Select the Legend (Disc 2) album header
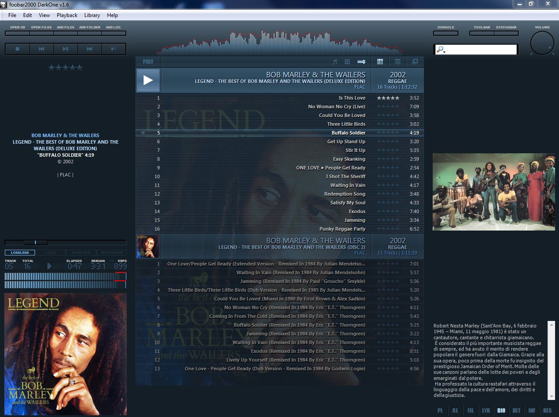Screen dimensions: 559x417 pyautogui.click(x=280, y=246)
